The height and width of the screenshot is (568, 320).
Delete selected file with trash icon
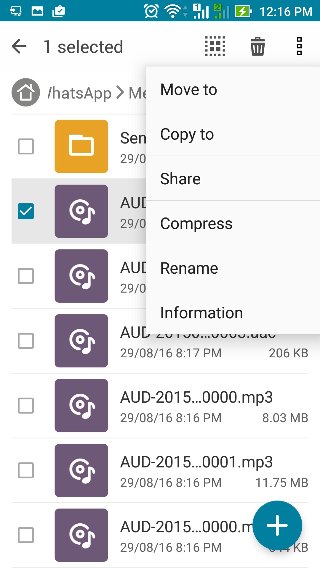coord(257,46)
